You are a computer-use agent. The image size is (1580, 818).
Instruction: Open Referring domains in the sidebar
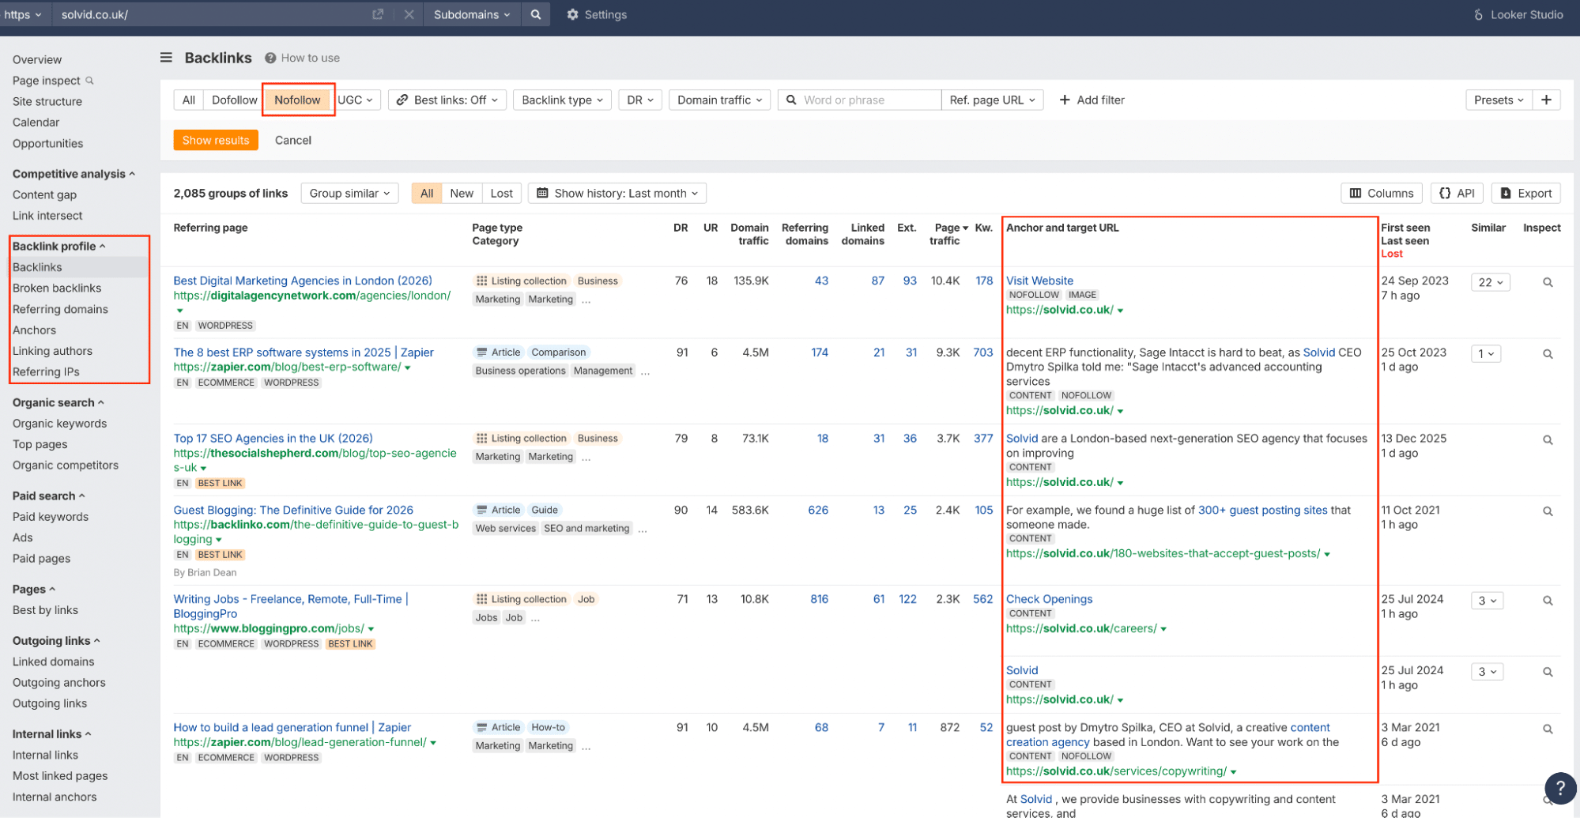click(60, 309)
